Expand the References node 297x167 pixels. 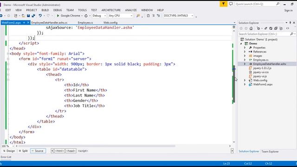click(x=245, y=51)
